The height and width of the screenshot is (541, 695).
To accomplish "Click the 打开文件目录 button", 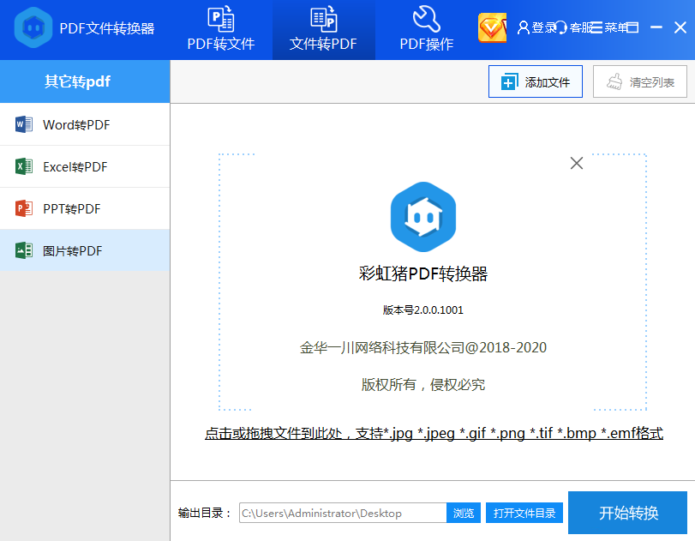I will coord(524,513).
